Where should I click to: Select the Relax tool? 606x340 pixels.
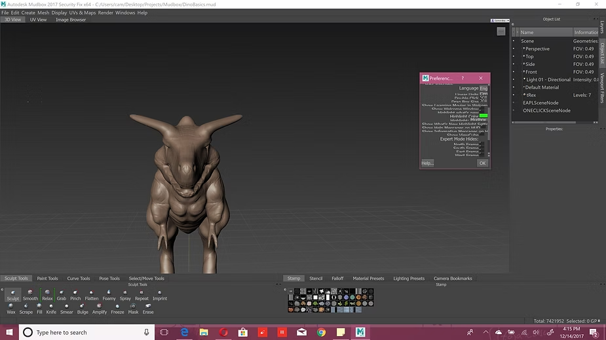47,296
